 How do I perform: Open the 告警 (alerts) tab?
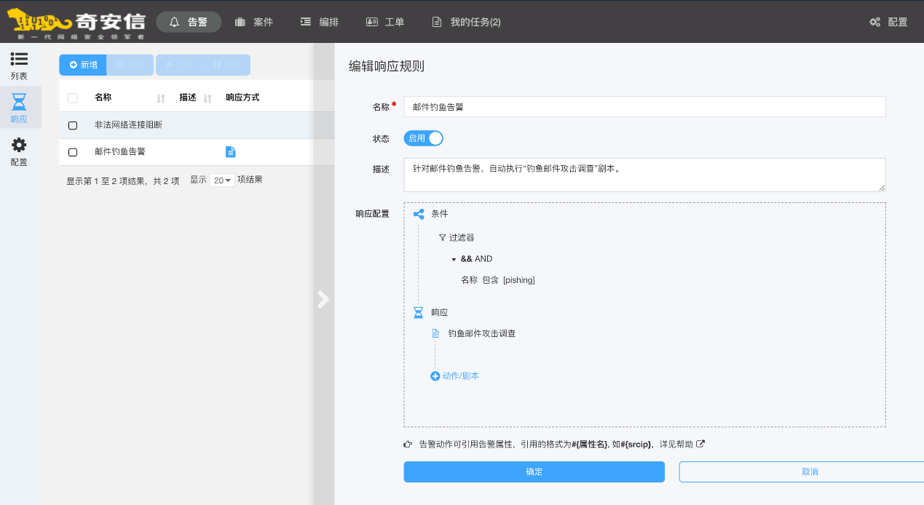point(189,22)
